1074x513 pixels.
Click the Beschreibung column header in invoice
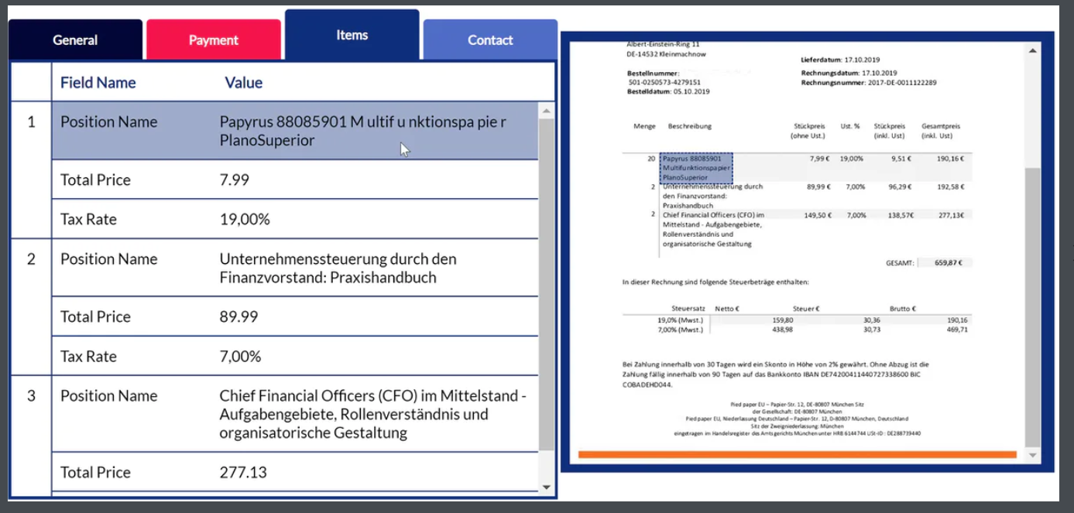click(690, 125)
